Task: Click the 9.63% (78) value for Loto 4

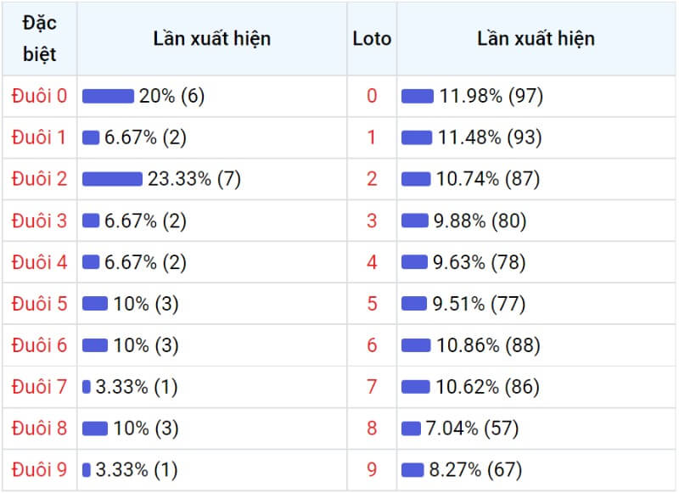Action: tap(479, 262)
